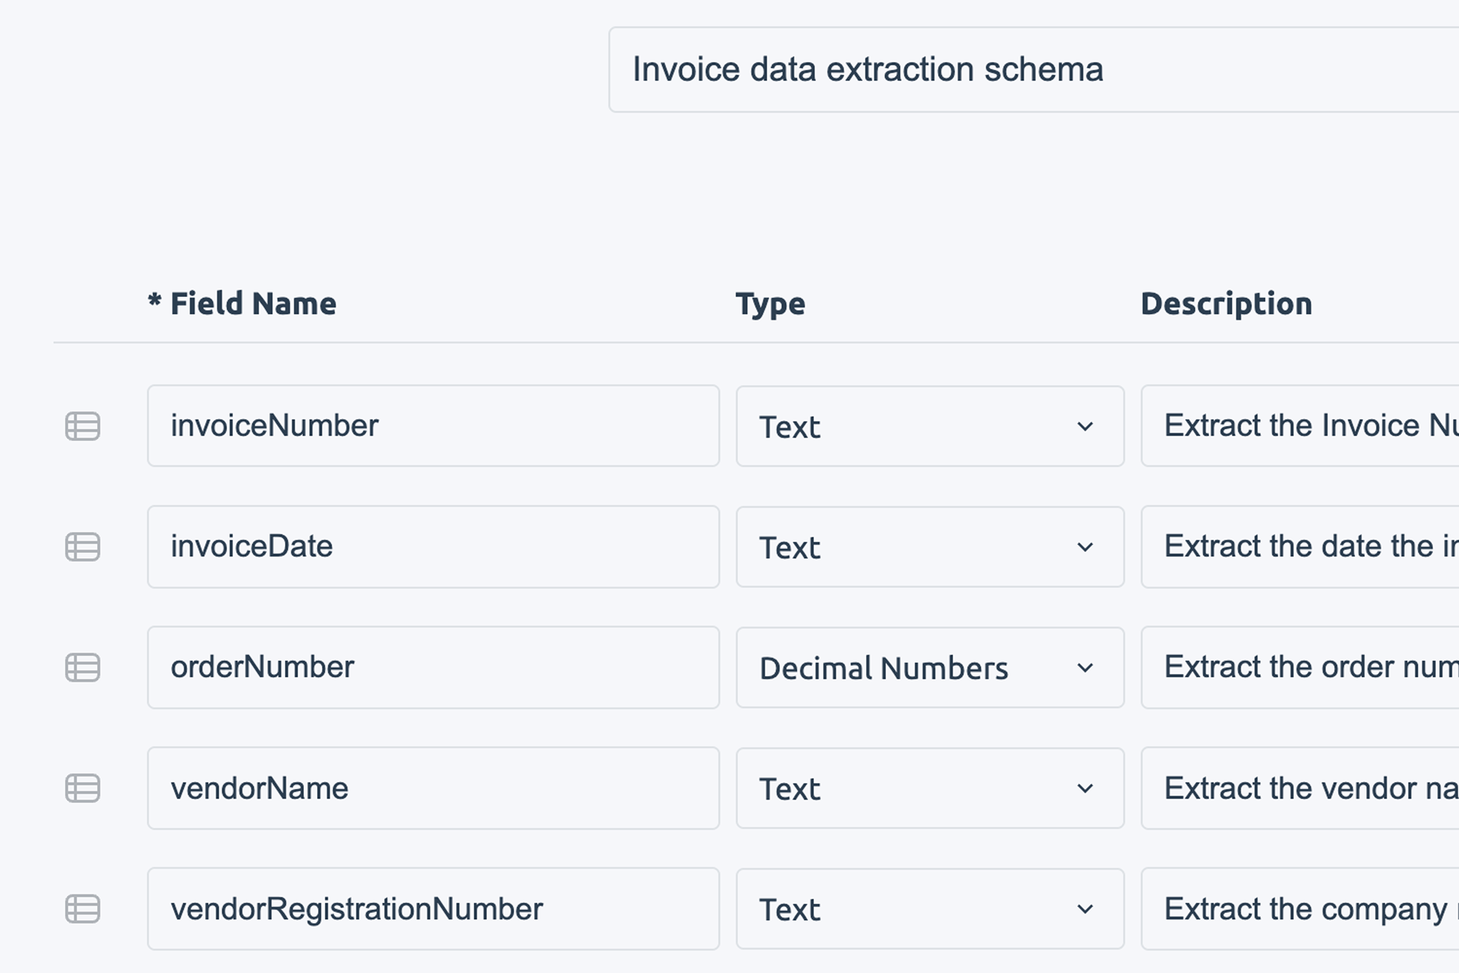Screen dimensions: 1459x973
Task: Edit the vendorRegistrationNumber field name
Action: [433, 909]
